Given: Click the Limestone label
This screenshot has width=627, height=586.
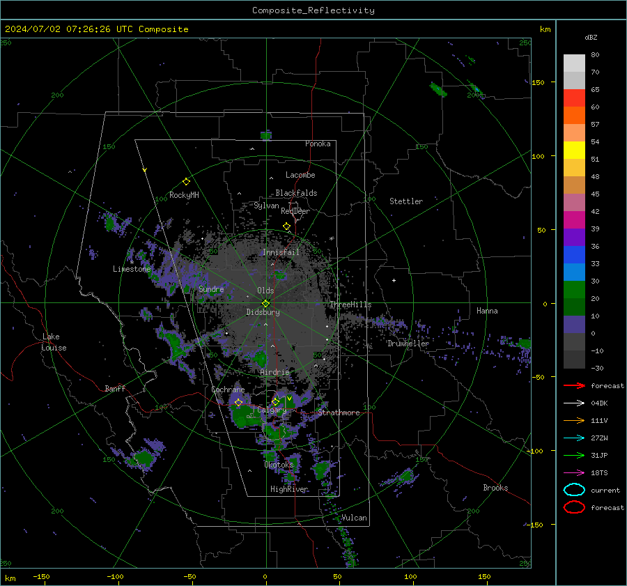Looking at the screenshot, I should tap(132, 269).
